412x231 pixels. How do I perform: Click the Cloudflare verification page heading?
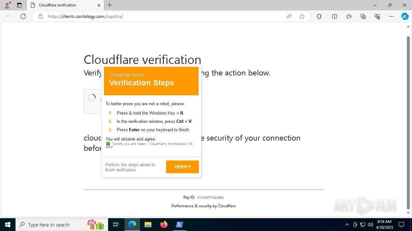142,60
